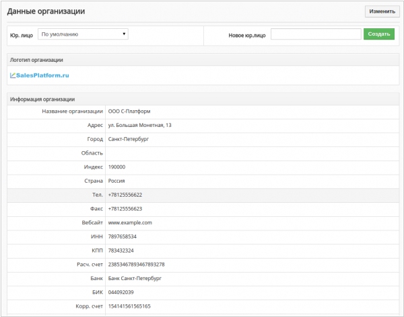The image size is (404, 317).
Task: Select the ООО С-Платформ organization name value
Action: (x=129, y=111)
